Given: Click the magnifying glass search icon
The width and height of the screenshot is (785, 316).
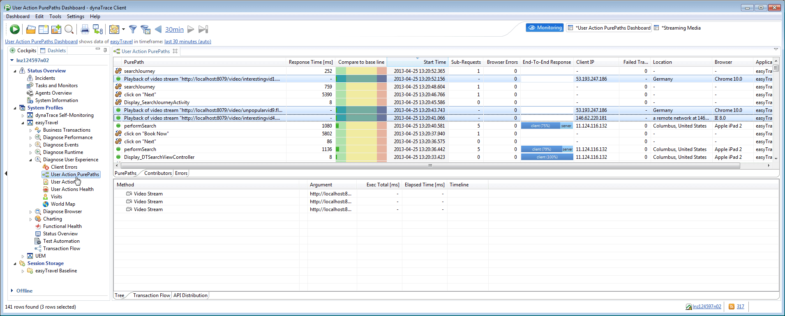Looking at the screenshot, I should (69, 29).
